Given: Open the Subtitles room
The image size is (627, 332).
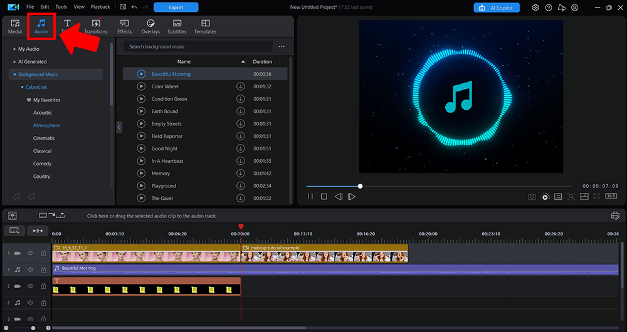Looking at the screenshot, I should [x=177, y=26].
